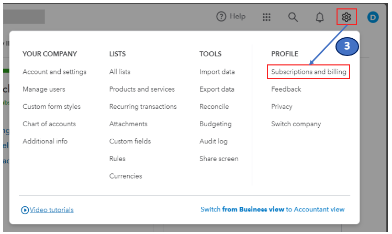Open the apps grid launcher icon
Screen dimensions: 392x234
point(266,17)
